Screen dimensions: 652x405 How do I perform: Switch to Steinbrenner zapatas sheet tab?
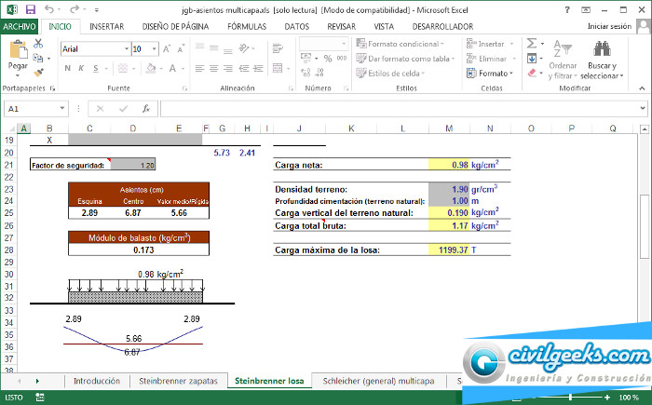pos(177,381)
